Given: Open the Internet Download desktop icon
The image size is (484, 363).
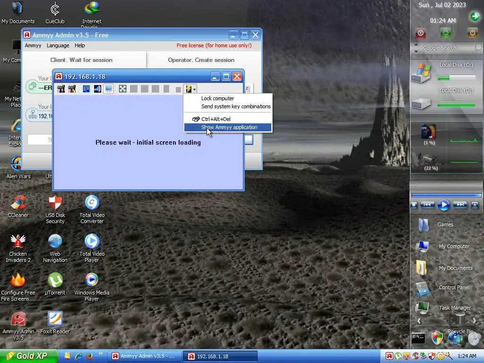Looking at the screenshot, I should point(92,14).
